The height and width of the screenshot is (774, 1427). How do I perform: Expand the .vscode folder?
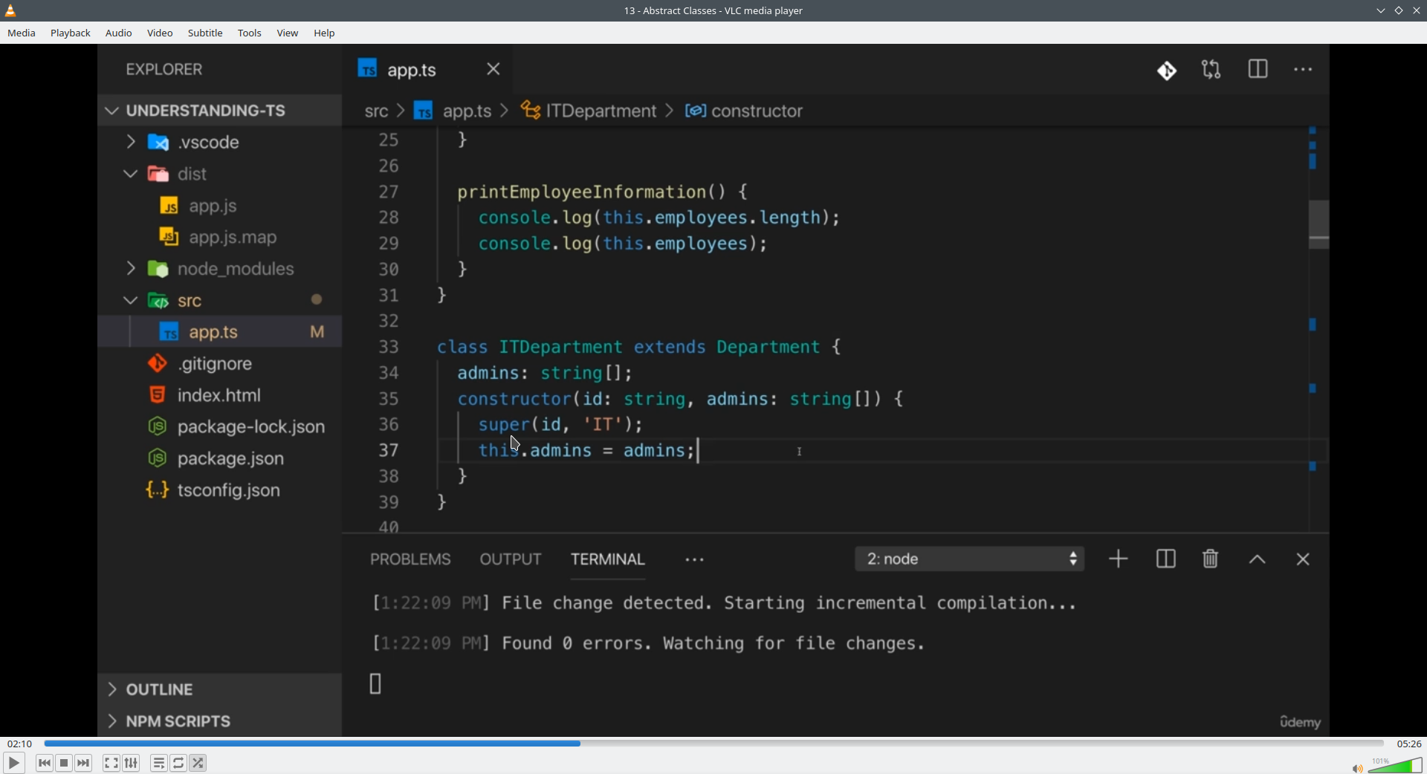point(220,142)
